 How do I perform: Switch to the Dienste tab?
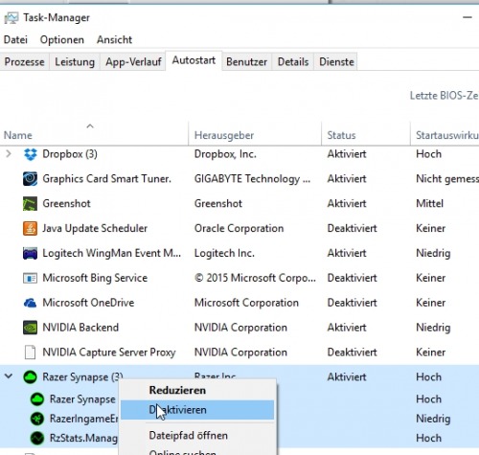336,61
